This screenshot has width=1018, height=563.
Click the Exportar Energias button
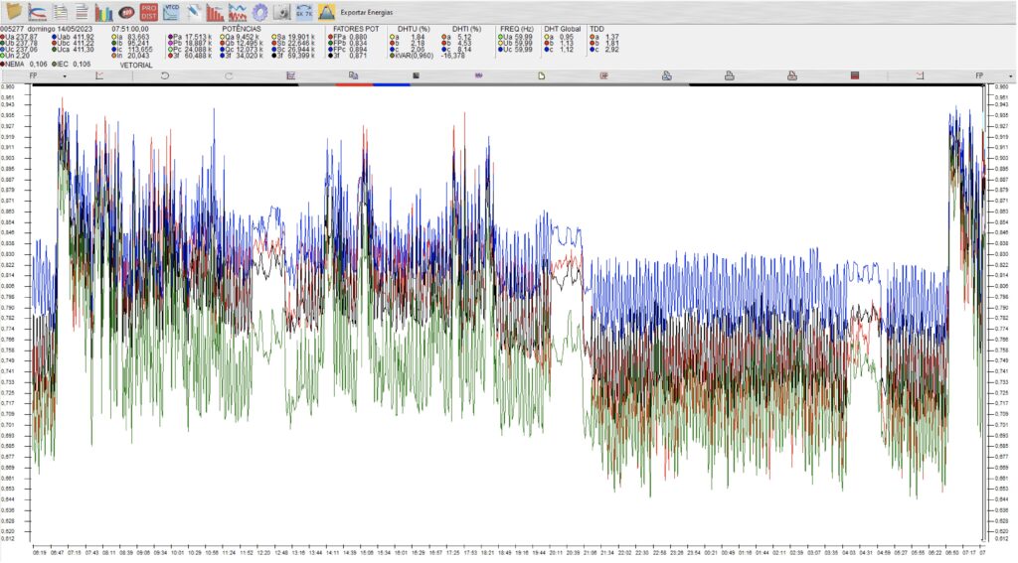click(x=365, y=12)
